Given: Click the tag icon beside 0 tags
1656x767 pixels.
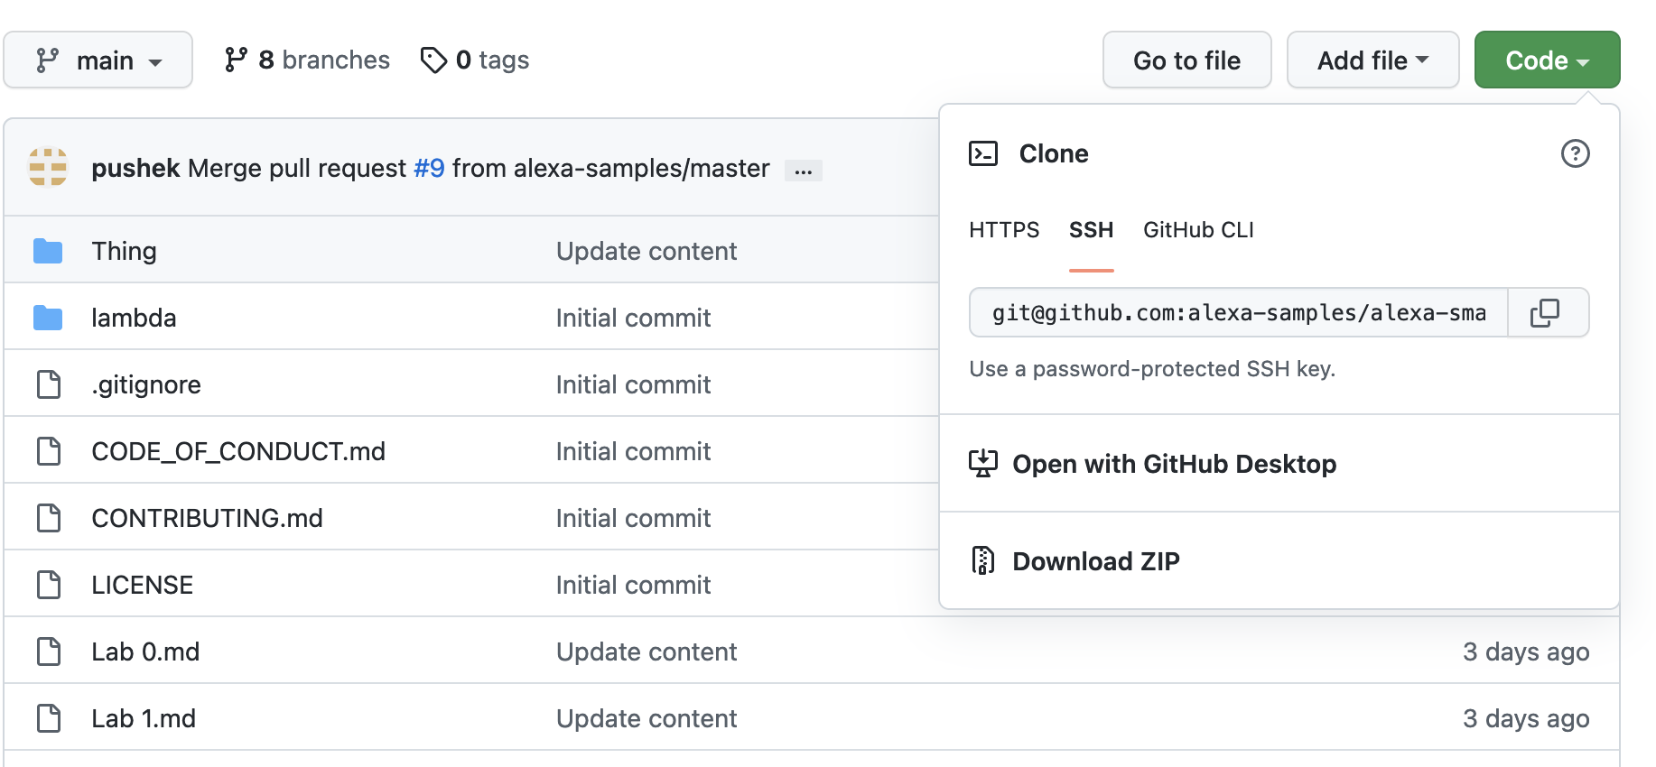Looking at the screenshot, I should [x=433, y=60].
